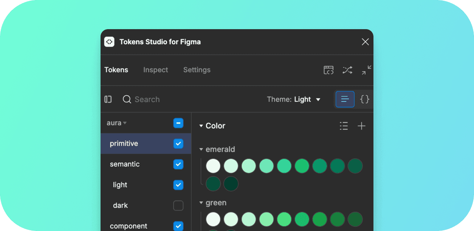Open the Settings tab
Screen dimensions: 474x231
click(197, 70)
